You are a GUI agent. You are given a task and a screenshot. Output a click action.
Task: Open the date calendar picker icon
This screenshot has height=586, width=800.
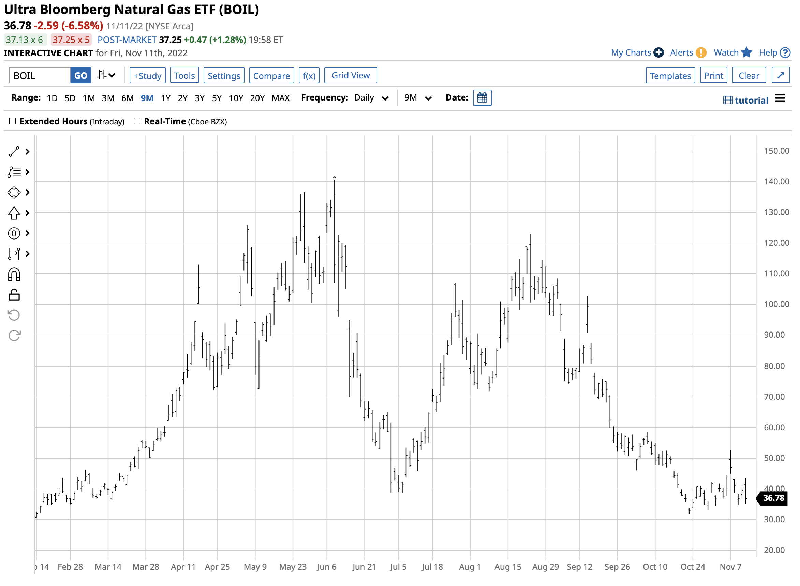(x=482, y=98)
